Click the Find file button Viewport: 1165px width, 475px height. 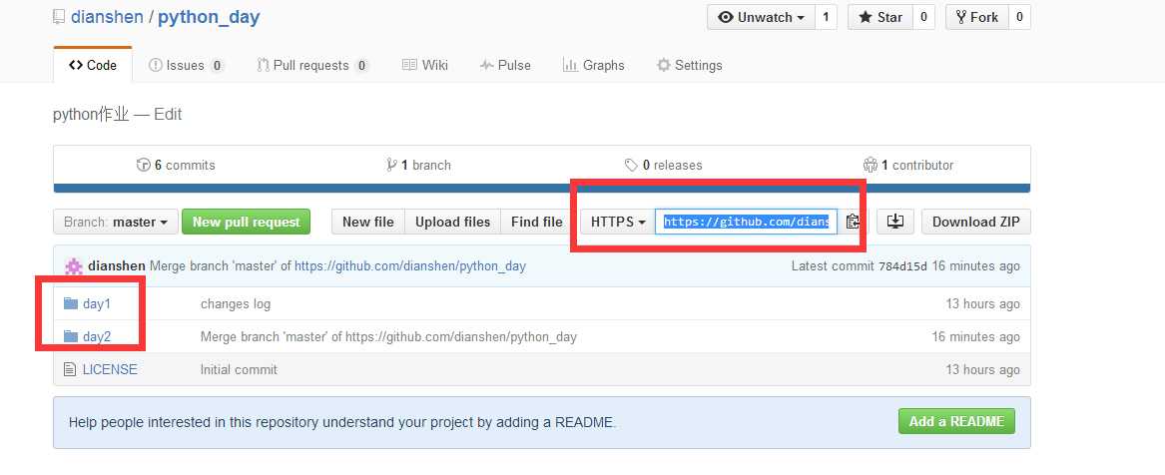[536, 222]
